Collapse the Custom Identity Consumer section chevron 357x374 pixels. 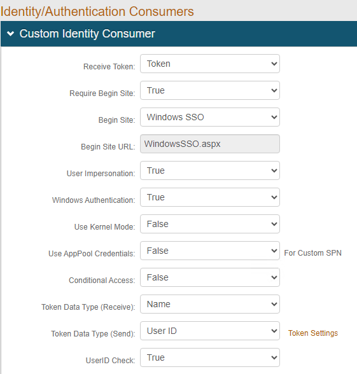pyautogui.click(x=10, y=34)
